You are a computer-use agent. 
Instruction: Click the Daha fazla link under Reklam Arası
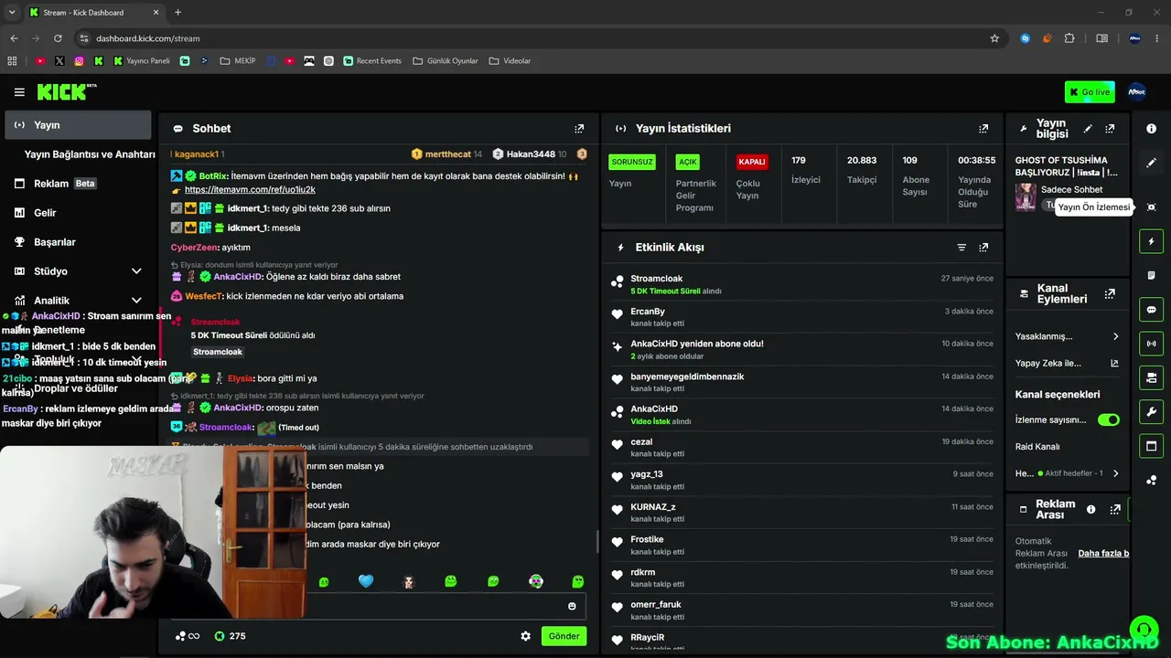pyautogui.click(x=1103, y=553)
